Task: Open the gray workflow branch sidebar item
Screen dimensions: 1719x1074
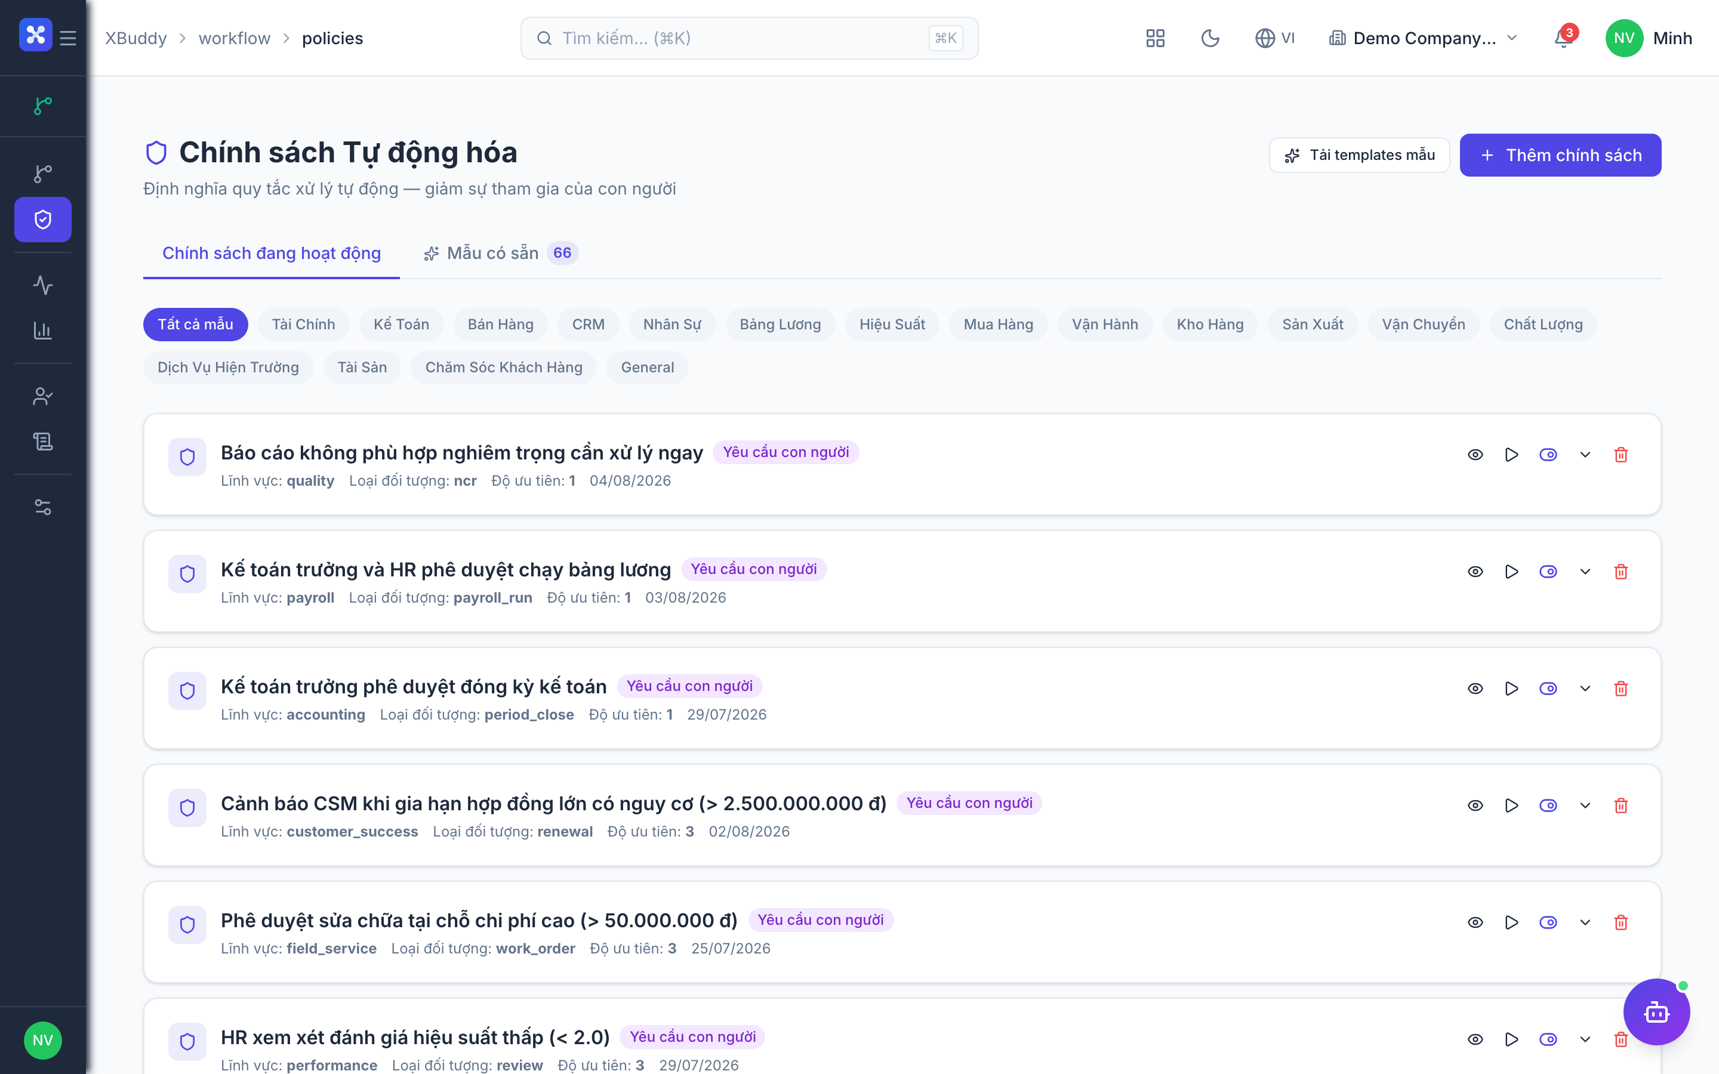Action: pos(42,173)
